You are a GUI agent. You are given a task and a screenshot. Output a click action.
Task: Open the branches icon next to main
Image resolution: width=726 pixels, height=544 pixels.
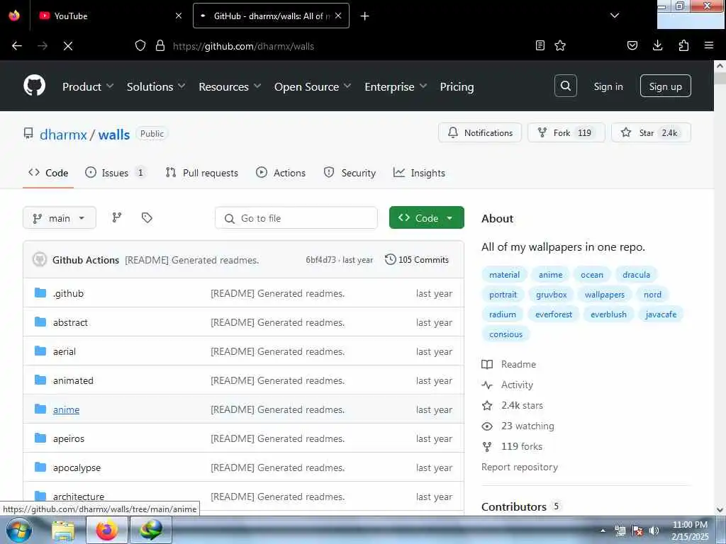tap(117, 217)
